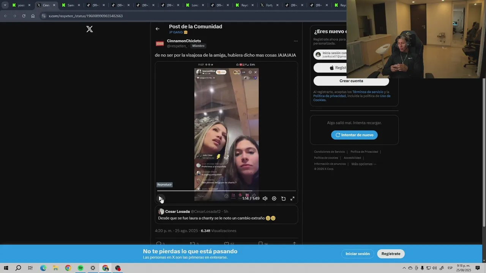Reload the page
The height and width of the screenshot is (273, 486).
[x=24, y=16]
